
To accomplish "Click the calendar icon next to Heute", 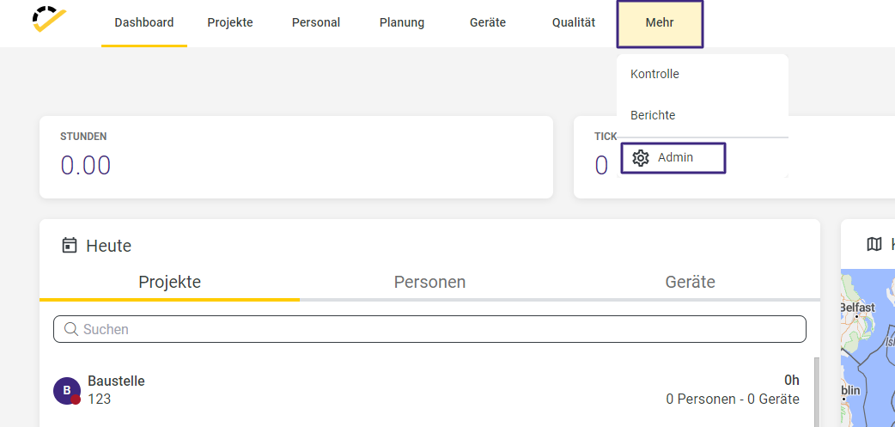I will click(x=69, y=246).
